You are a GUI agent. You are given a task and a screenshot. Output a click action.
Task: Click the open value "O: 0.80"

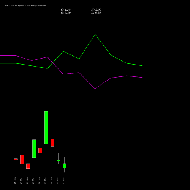click(x=66, y=13)
